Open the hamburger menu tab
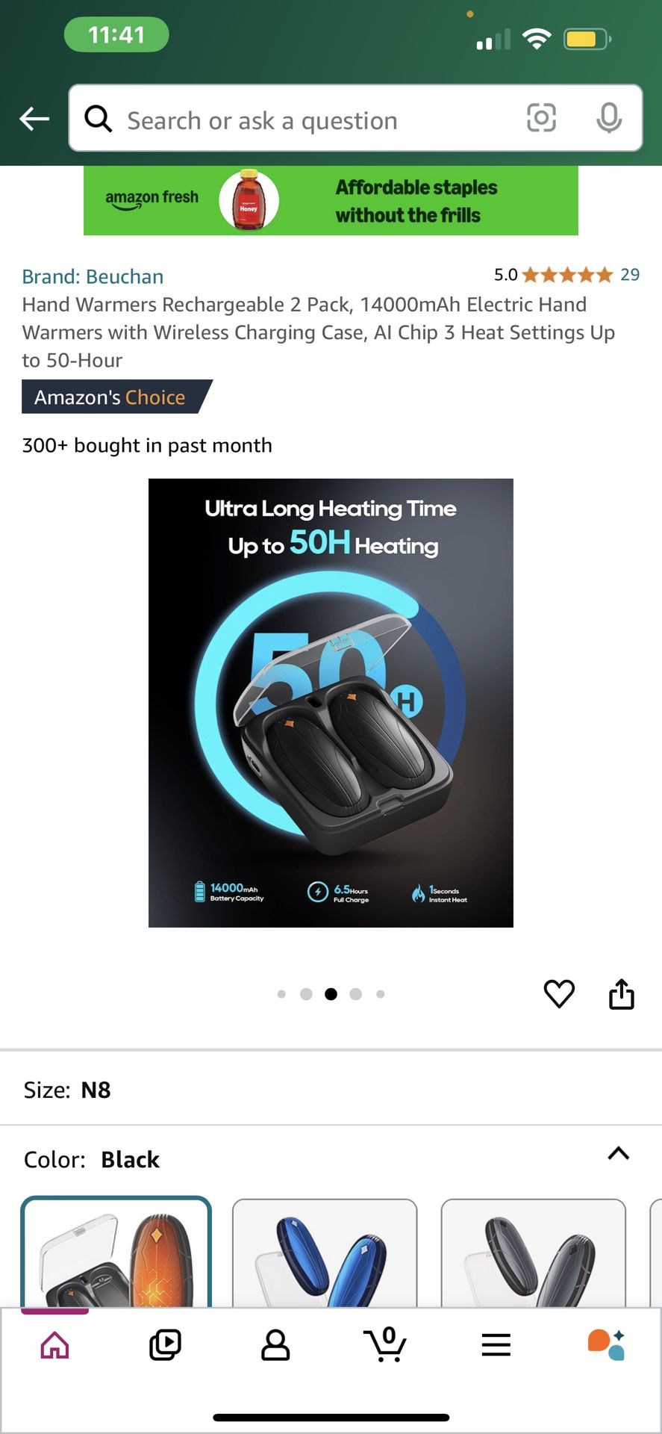Screen dimensions: 662x1434 [x=496, y=1344]
